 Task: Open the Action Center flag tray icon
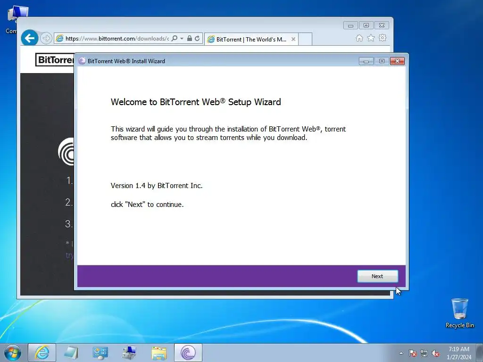(x=412, y=353)
